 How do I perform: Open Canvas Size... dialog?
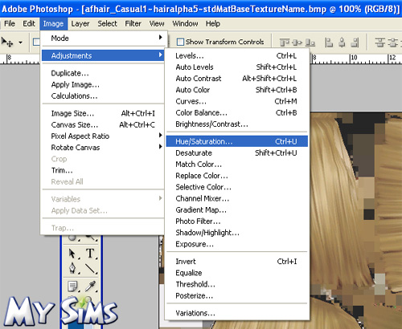pyautogui.click(x=103, y=124)
